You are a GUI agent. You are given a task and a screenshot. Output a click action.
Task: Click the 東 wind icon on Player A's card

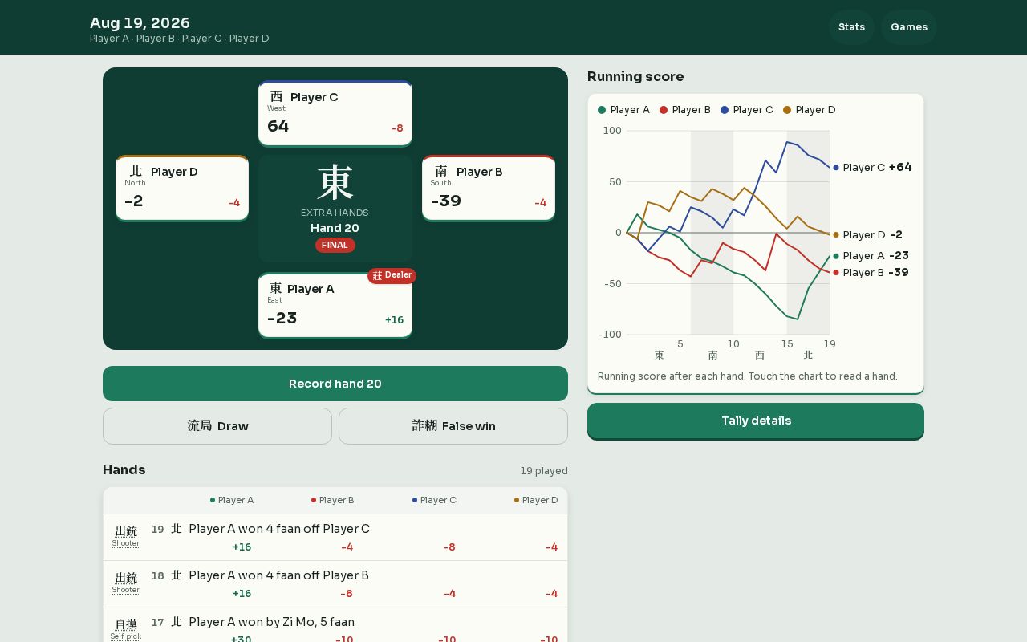(x=275, y=288)
